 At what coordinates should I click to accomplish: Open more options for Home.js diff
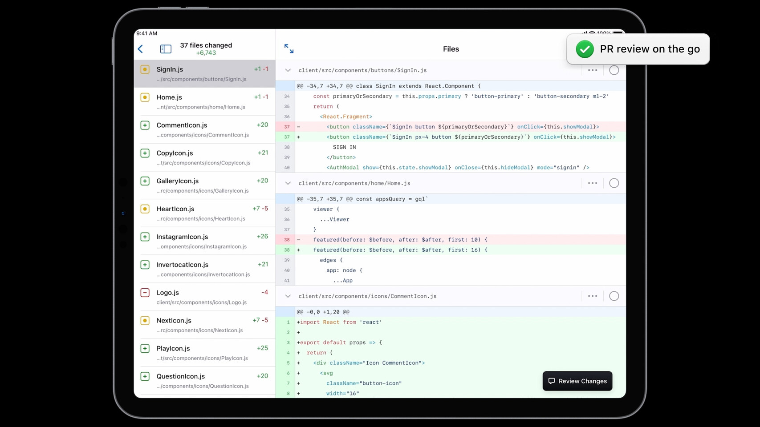pyautogui.click(x=592, y=183)
